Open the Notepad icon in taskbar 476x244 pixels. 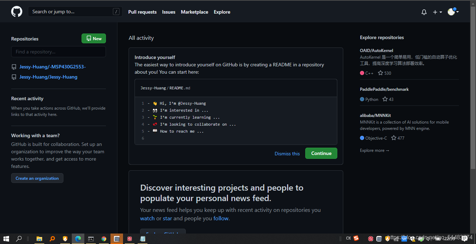pos(143,239)
